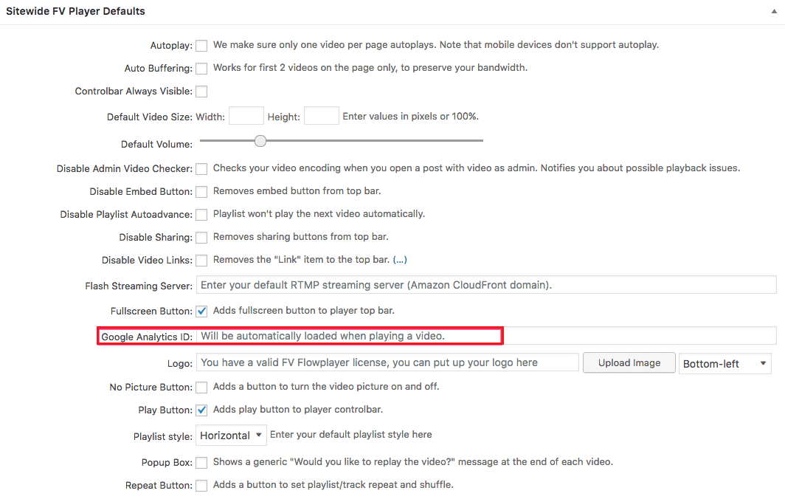The height and width of the screenshot is (499, 785).
Task: Enable the Autoplay checkbox
Action: (201, 46)
